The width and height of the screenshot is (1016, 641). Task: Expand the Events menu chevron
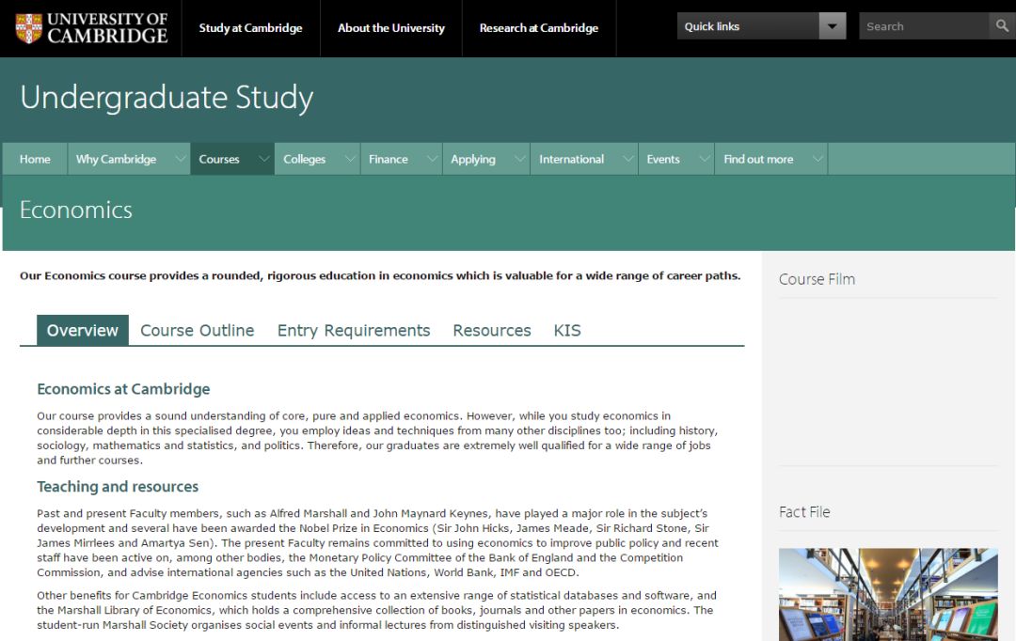tap(705, 159)
